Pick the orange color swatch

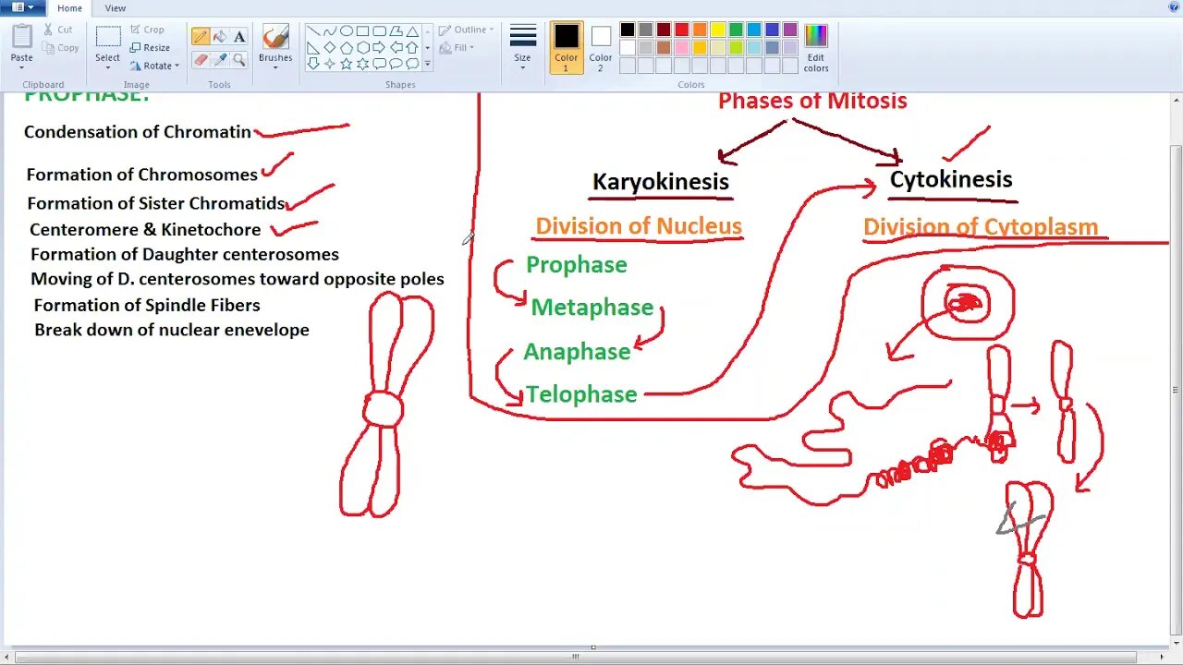coord(700,30)
